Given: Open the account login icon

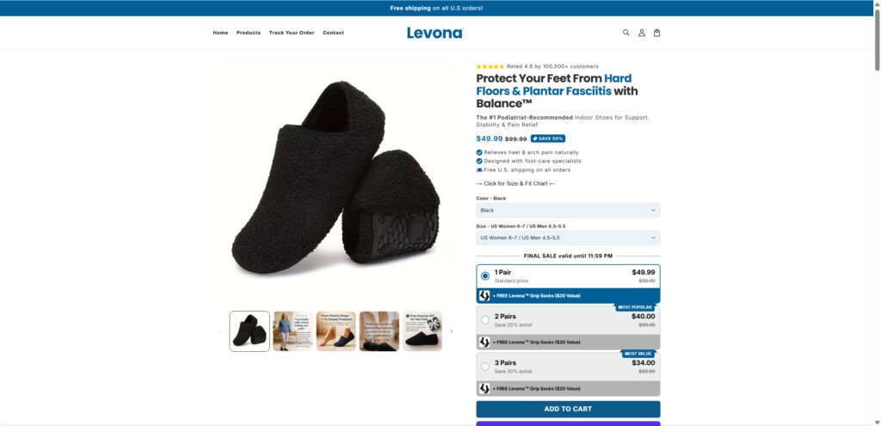Looking at the screenshot, I should tap(642, 33).
